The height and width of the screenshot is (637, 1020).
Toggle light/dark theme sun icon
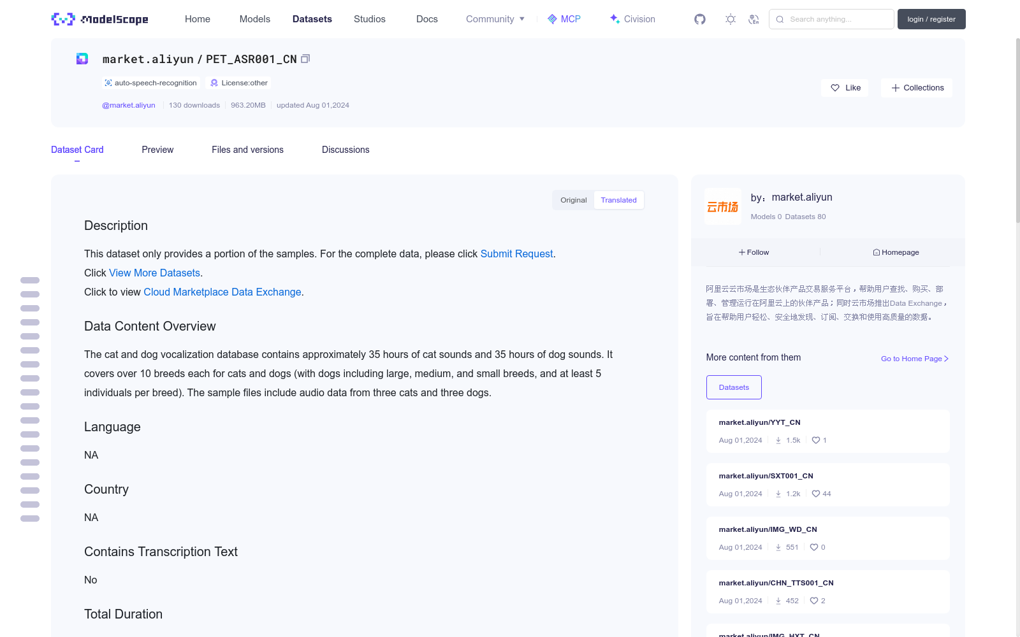click(731, 19)
